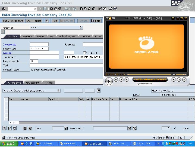This screenshot has width=195, height=147.
Task: Click the Customize local layout icon
Action: (115, 9)
